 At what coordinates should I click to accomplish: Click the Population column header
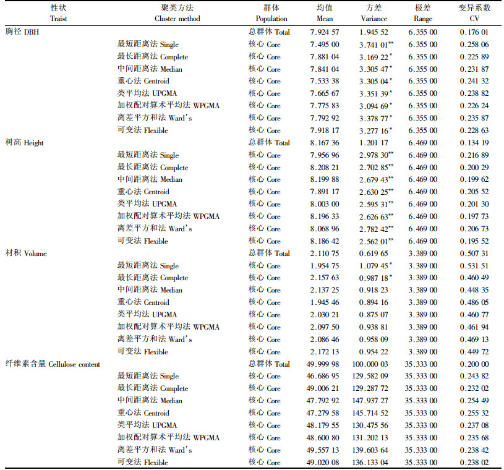270,14
